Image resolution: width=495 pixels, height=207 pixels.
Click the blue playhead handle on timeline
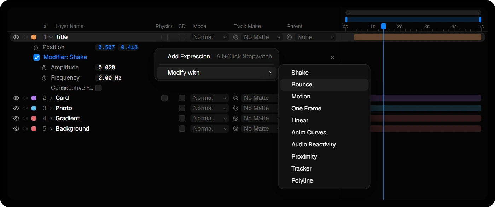tap(384, 26)
